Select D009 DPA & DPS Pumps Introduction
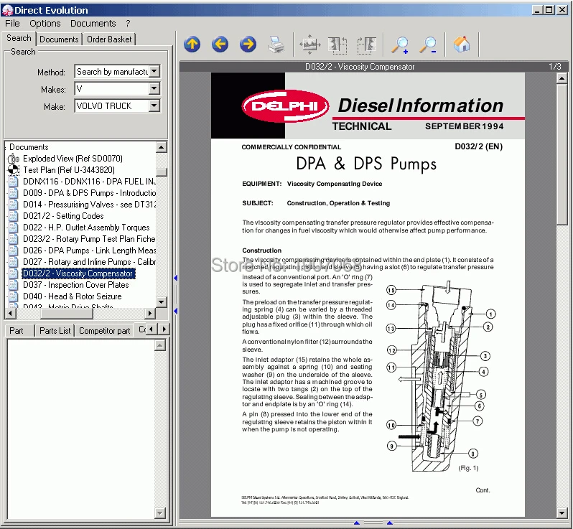The width and height of the screenshot is (573, 529). pos(89,193)
